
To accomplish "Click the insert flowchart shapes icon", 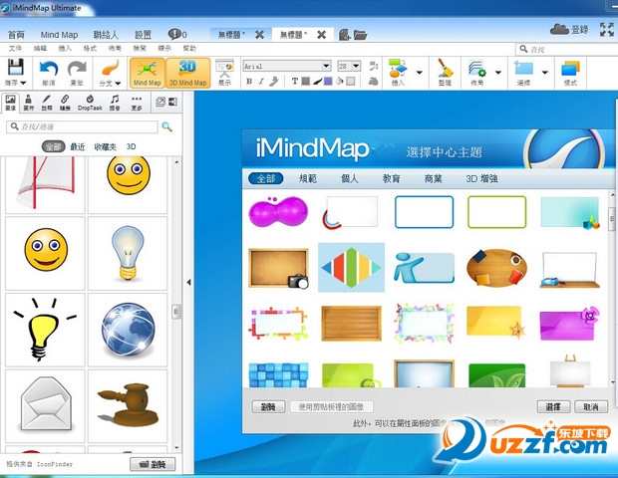I will pos(398,68).
